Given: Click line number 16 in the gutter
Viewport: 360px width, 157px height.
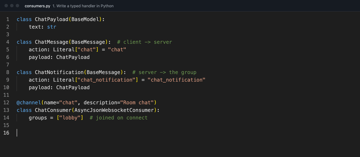Looking at the screenshot, I should coord(6,133).
